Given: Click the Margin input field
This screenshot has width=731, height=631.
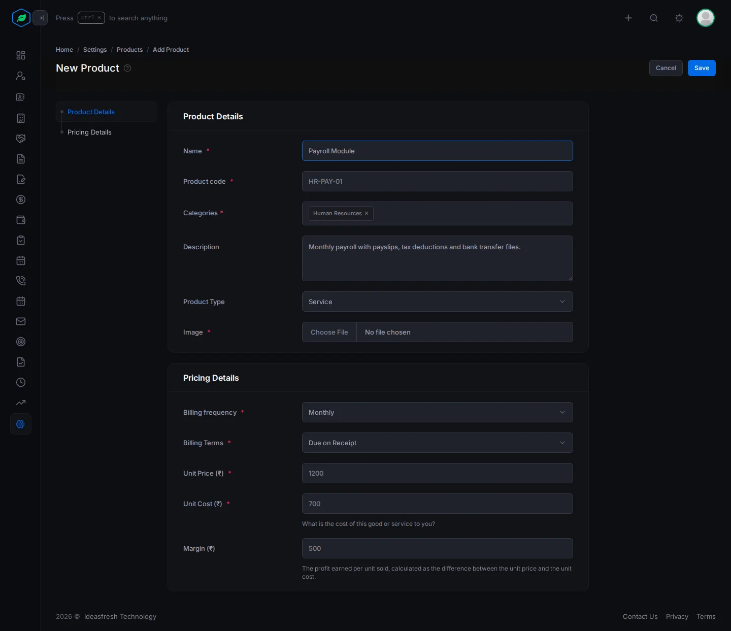Looking at the screenshot, I should 438,548.
